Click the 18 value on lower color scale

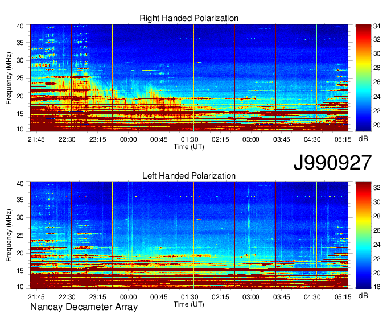377,287
